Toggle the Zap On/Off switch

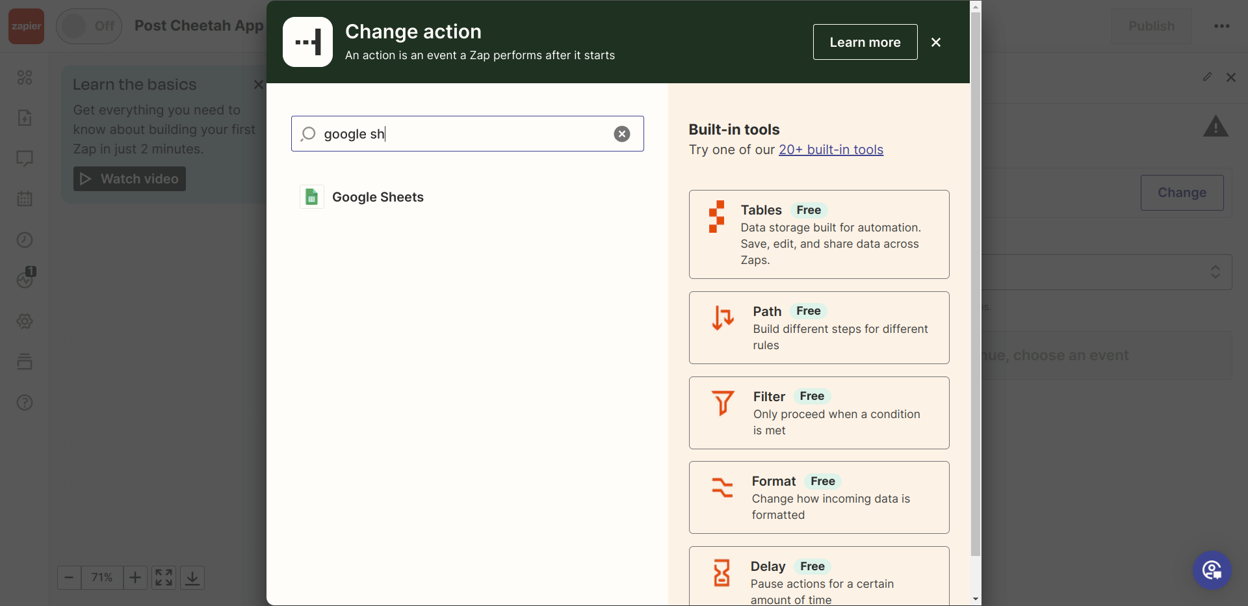point(89,26)
